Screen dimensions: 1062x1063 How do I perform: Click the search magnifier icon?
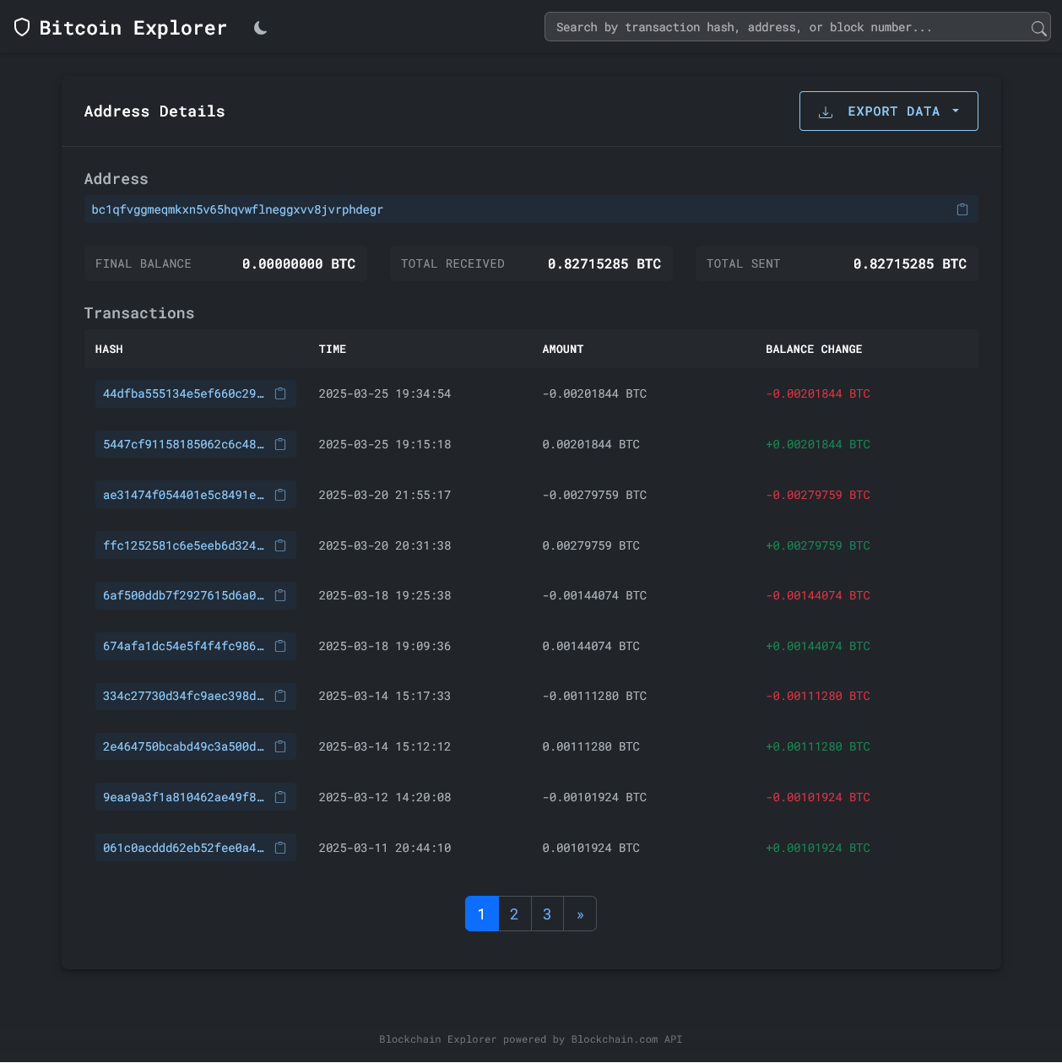[x=1038, y=28]
